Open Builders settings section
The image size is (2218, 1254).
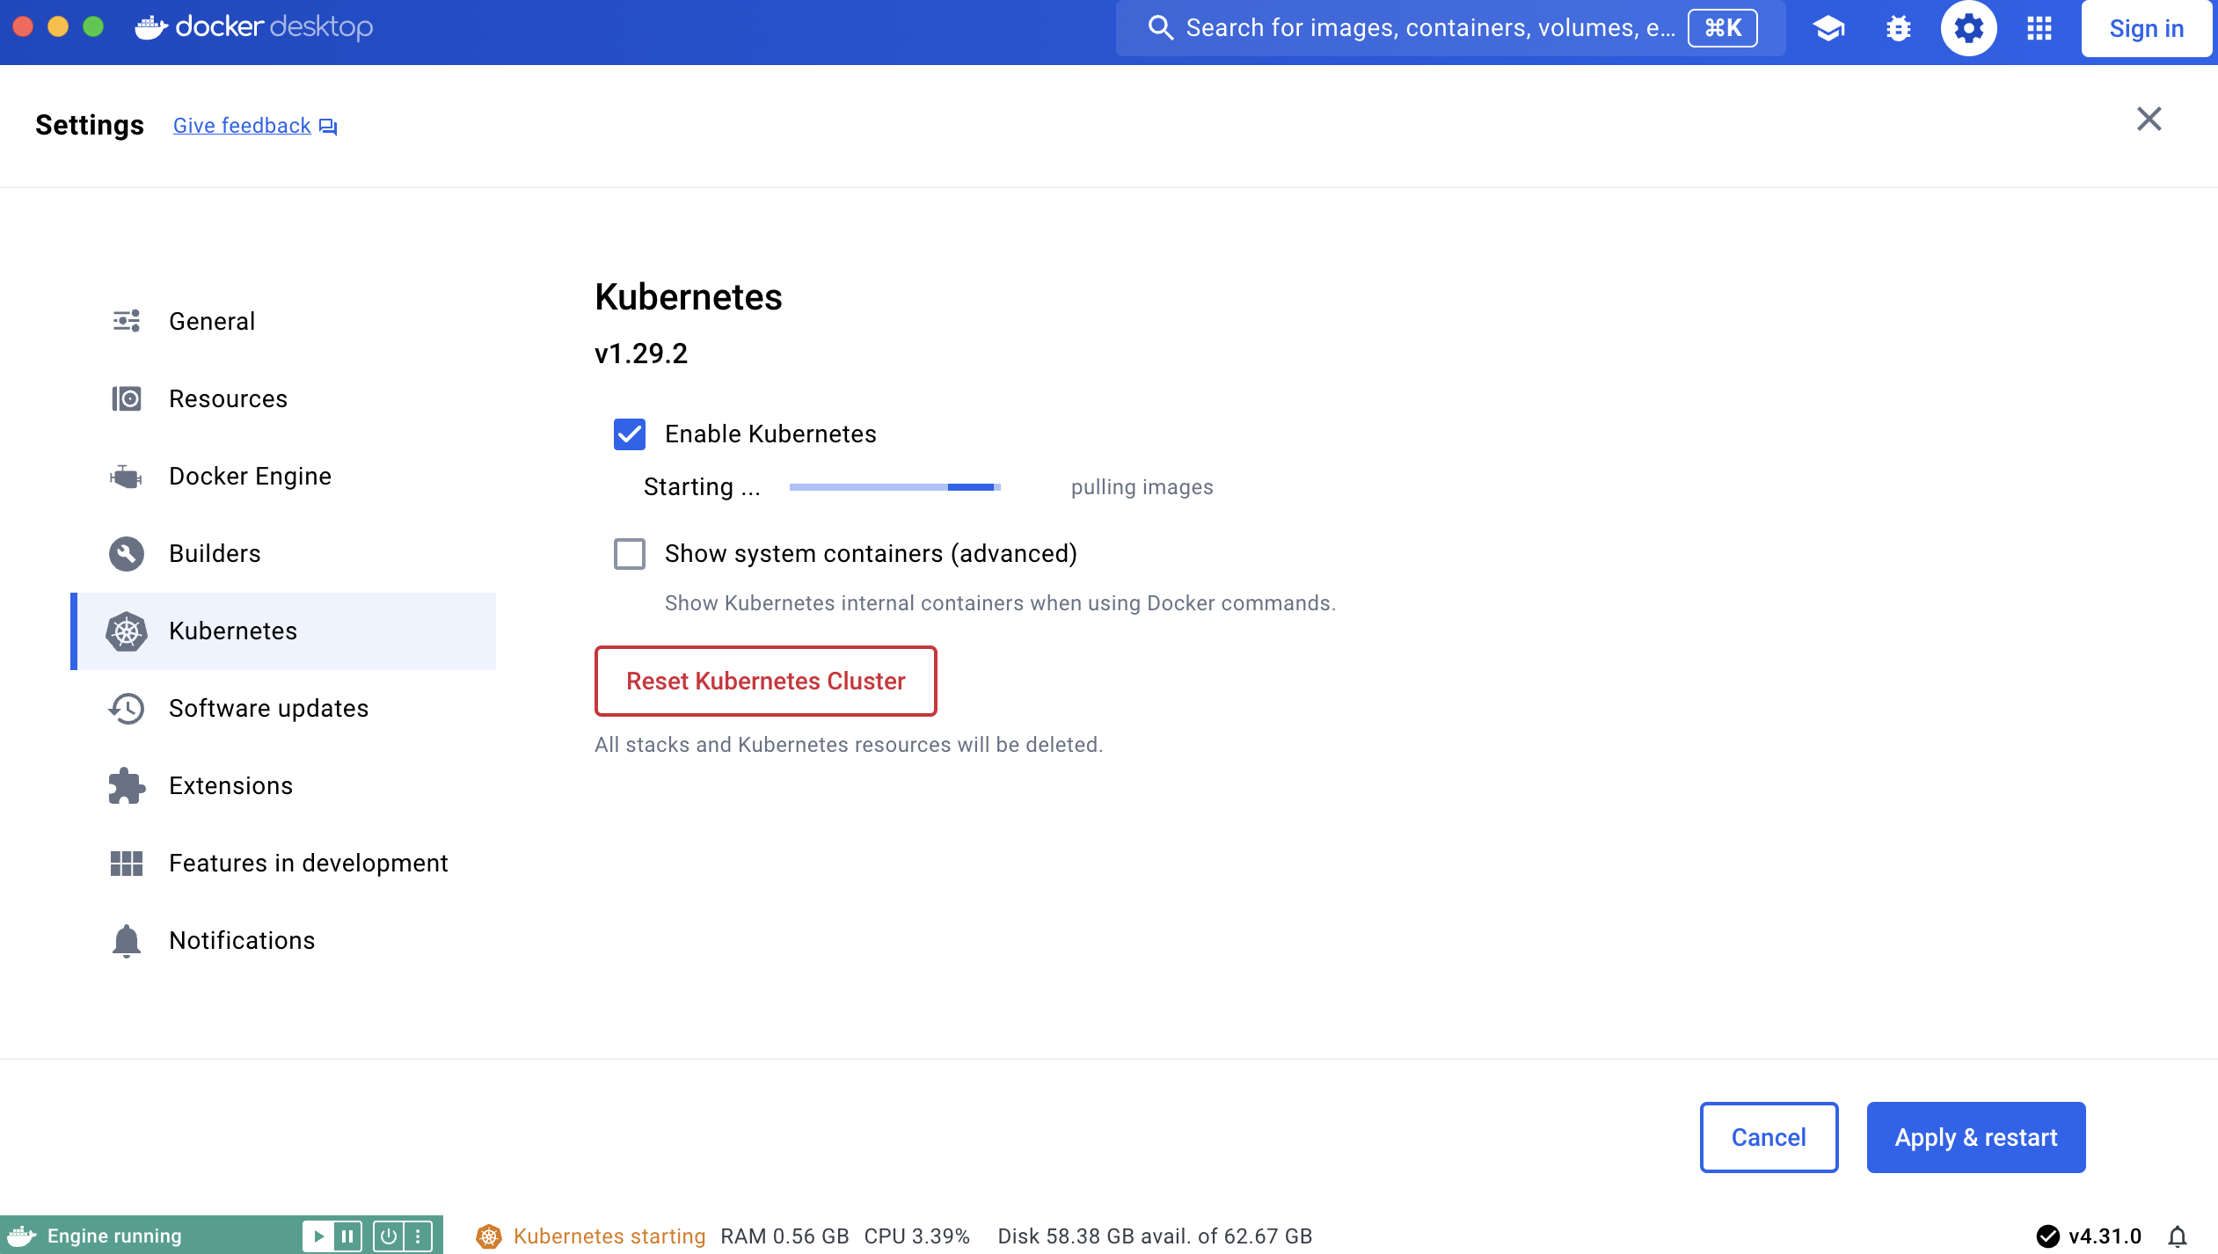283,554
